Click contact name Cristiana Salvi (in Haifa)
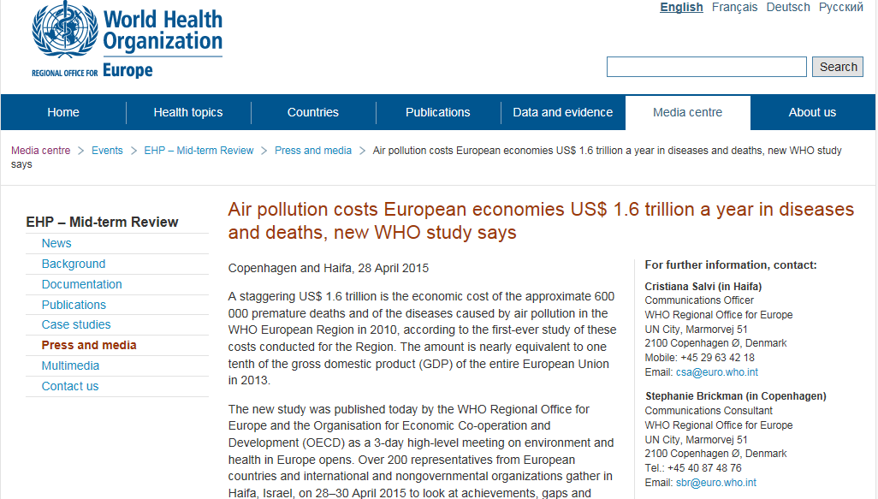 (703, 287)
